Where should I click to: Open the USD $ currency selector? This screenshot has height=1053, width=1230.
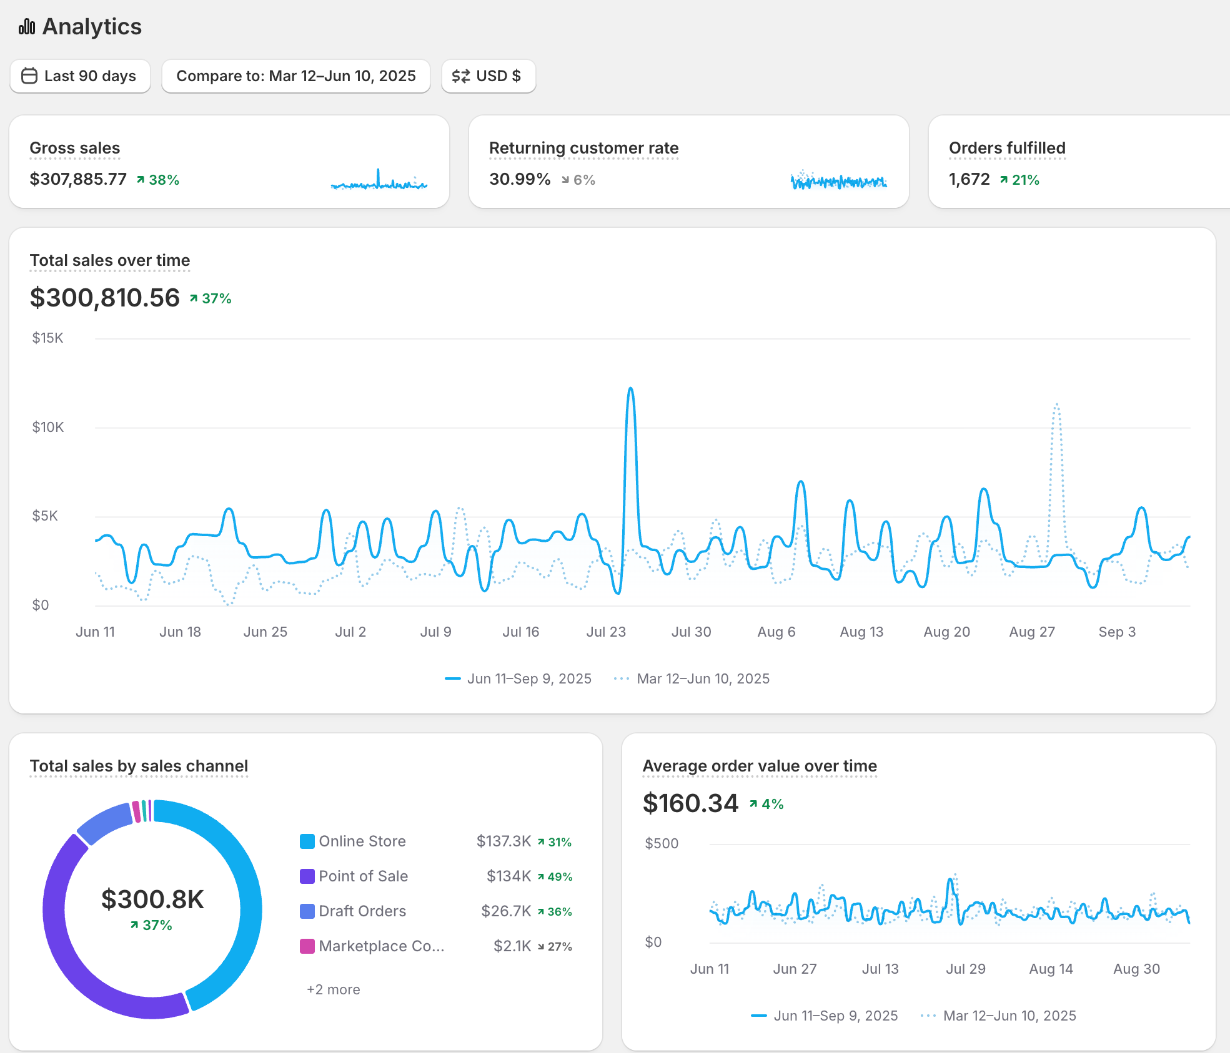(488, 76)
